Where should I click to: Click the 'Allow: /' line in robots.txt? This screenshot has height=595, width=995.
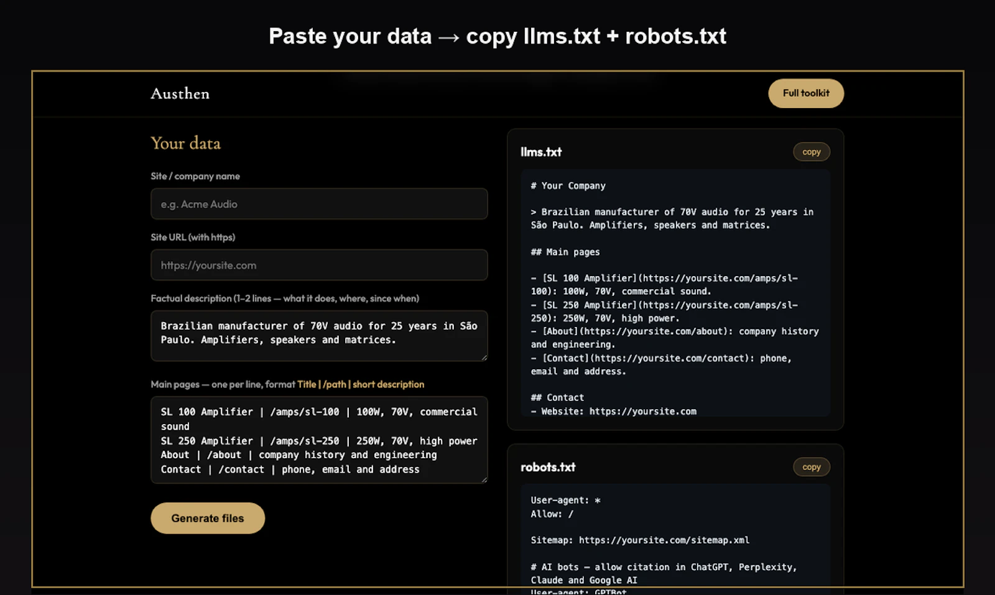[552, 514]
